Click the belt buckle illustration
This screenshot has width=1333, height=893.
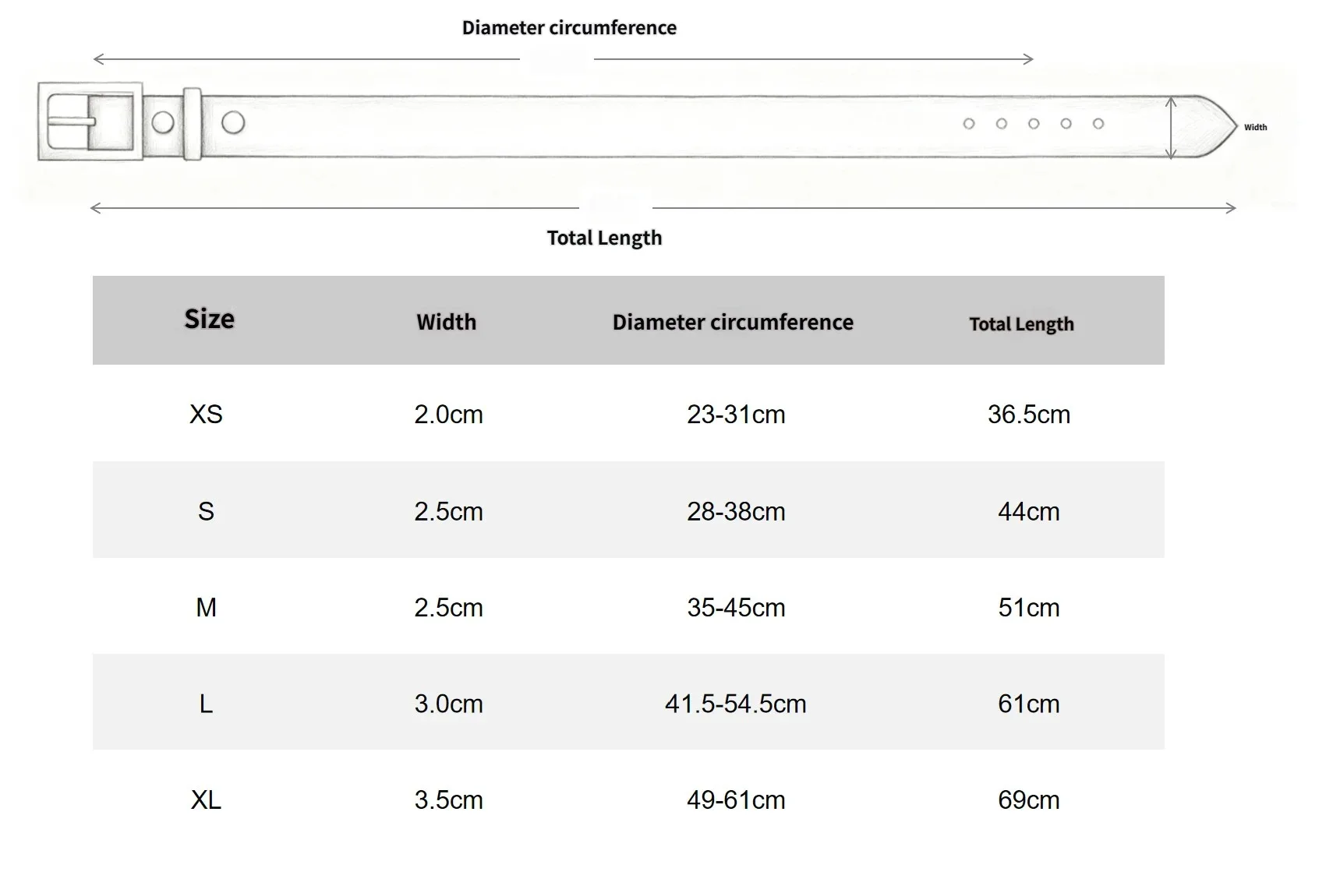[90, 121]
